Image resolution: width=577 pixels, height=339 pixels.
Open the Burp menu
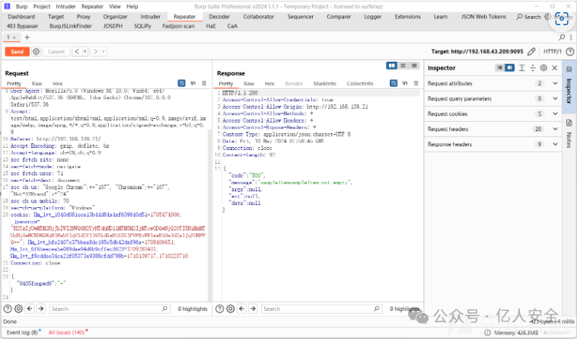[22, 6]
